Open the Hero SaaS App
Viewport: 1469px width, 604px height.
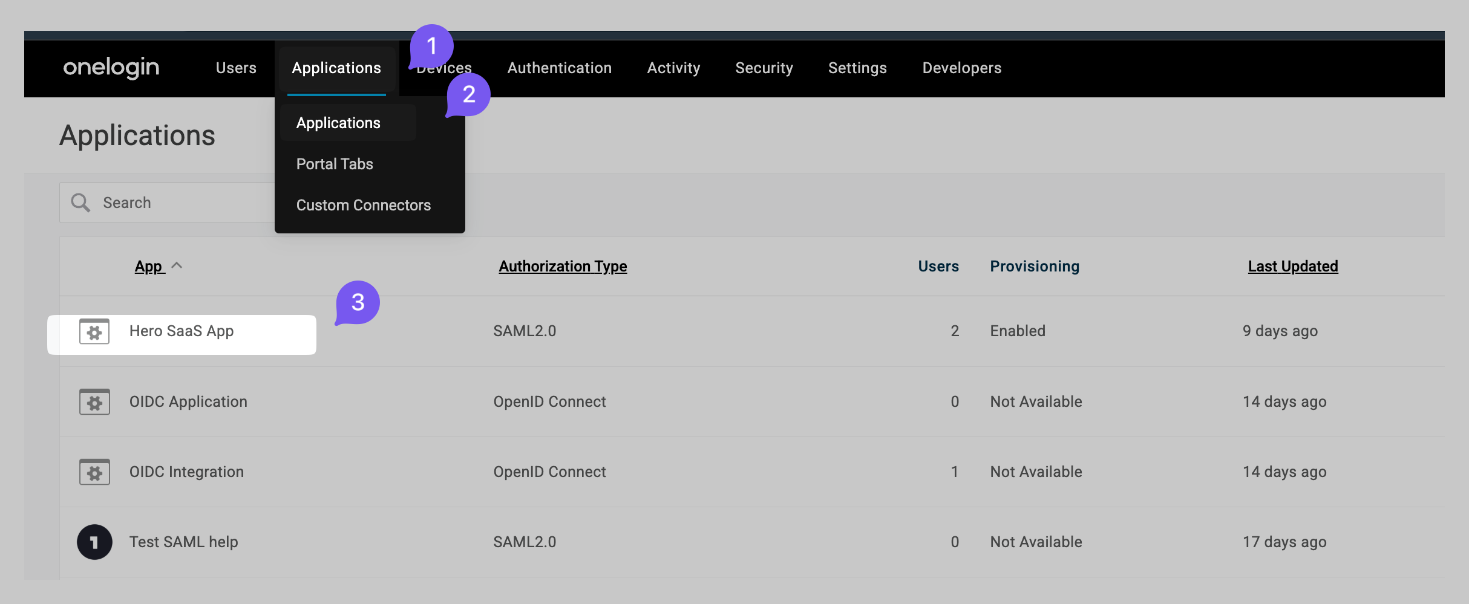(182, 331)
